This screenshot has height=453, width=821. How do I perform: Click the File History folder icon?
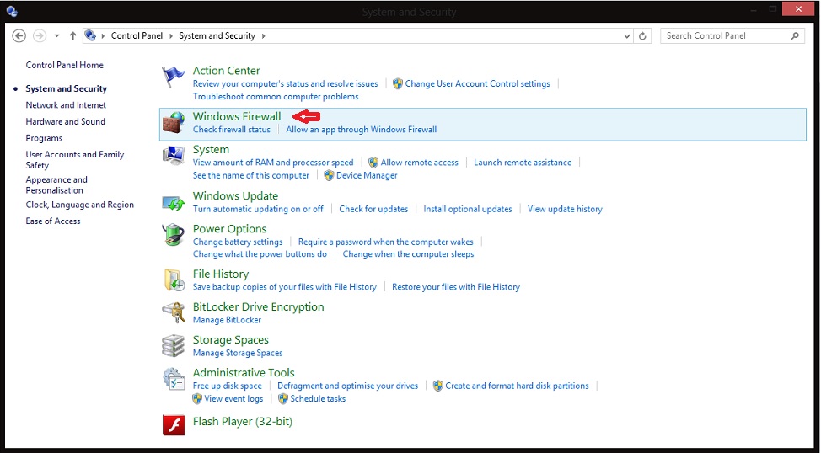tap(174, 280)
